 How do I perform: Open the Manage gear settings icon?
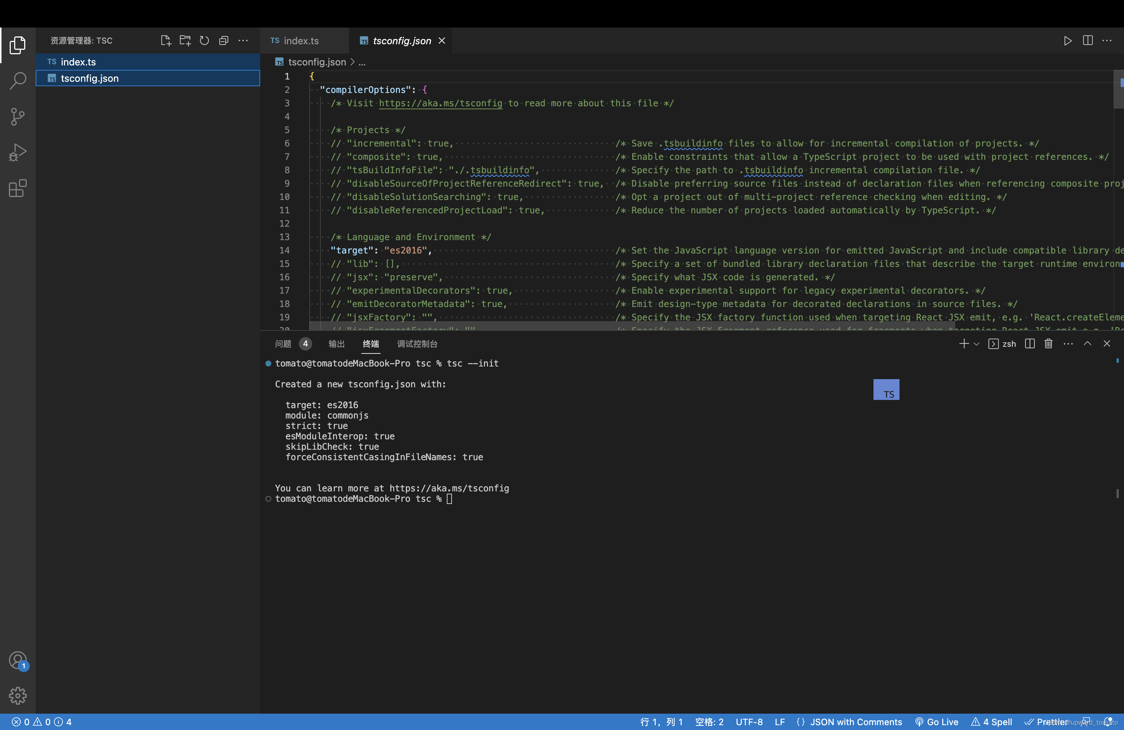(x=17, y=695)
